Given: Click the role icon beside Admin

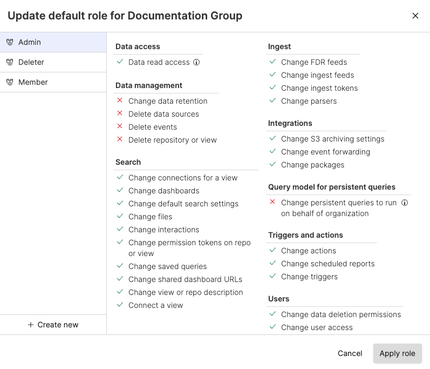Looking at the screenshot, I should pos(10,42).
